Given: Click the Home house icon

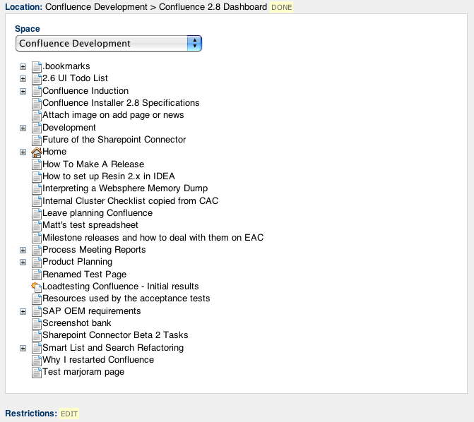Looking at the screenshot, I should tap(37, 152).
